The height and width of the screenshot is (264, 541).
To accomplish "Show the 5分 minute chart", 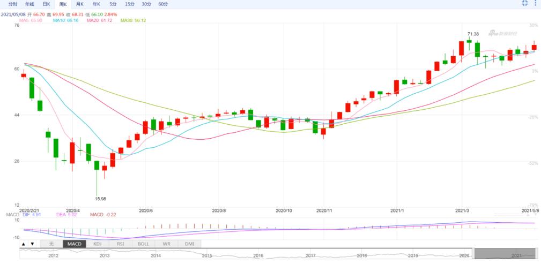I will [113, 4].
